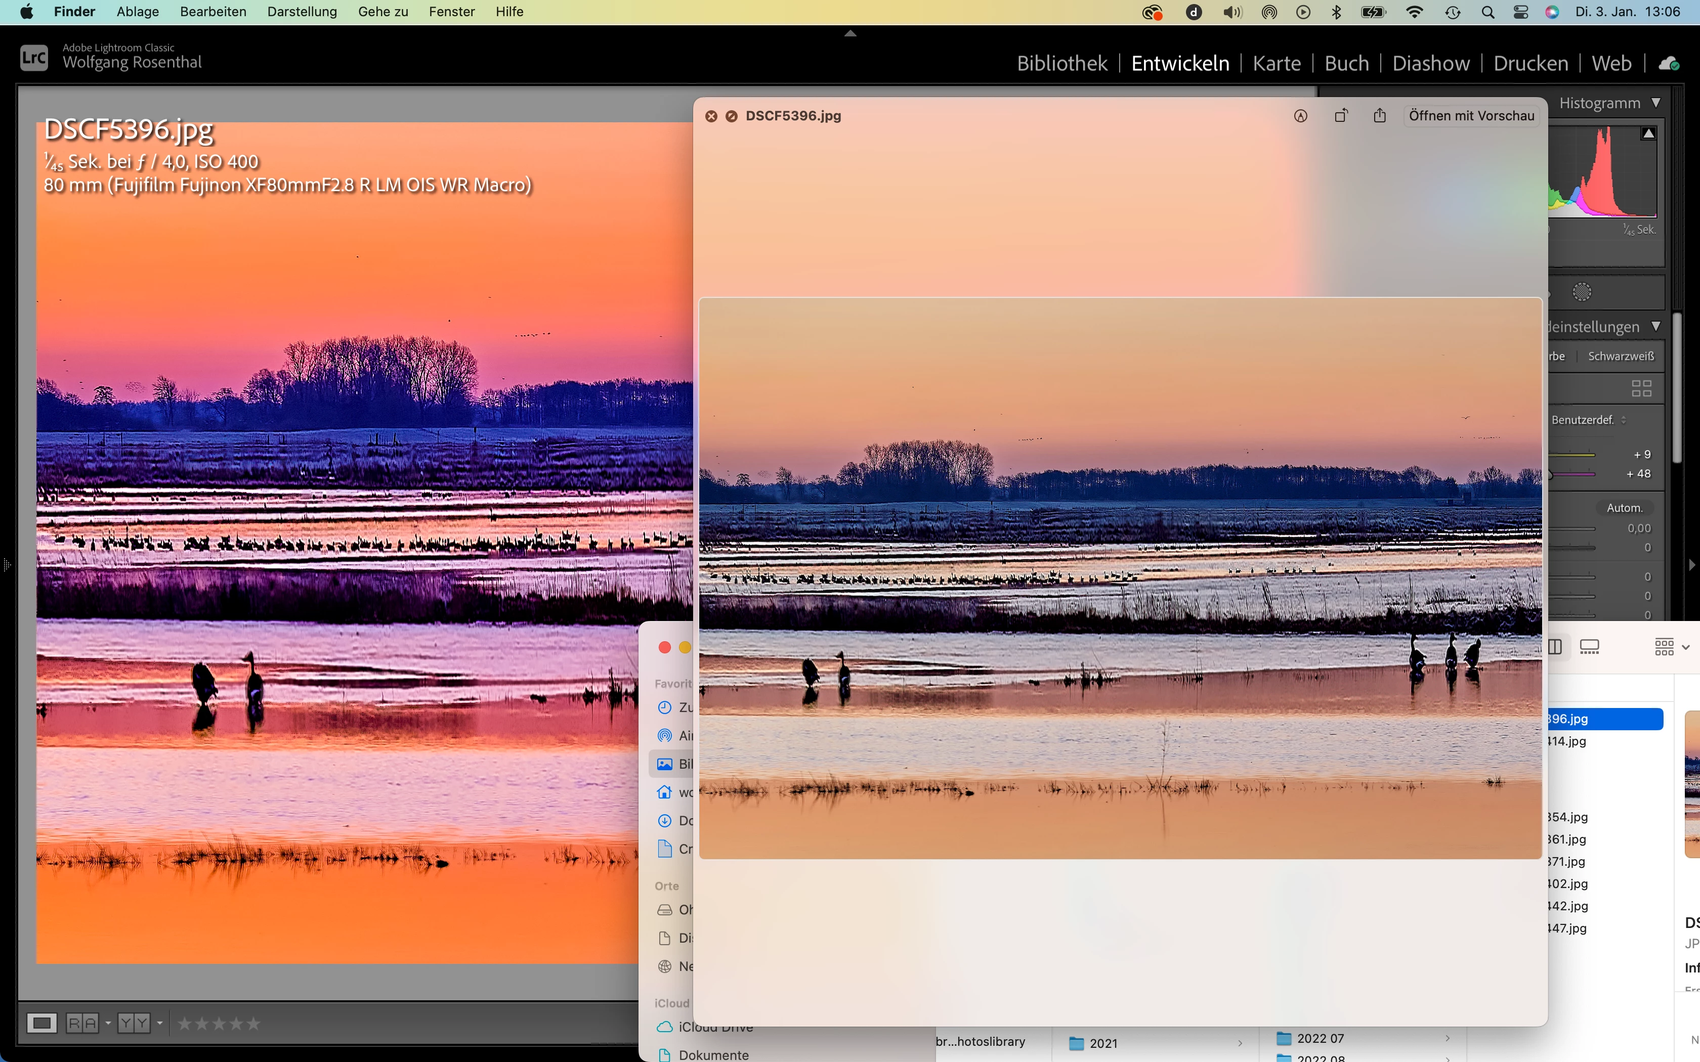Open the Apple menu

27,12
